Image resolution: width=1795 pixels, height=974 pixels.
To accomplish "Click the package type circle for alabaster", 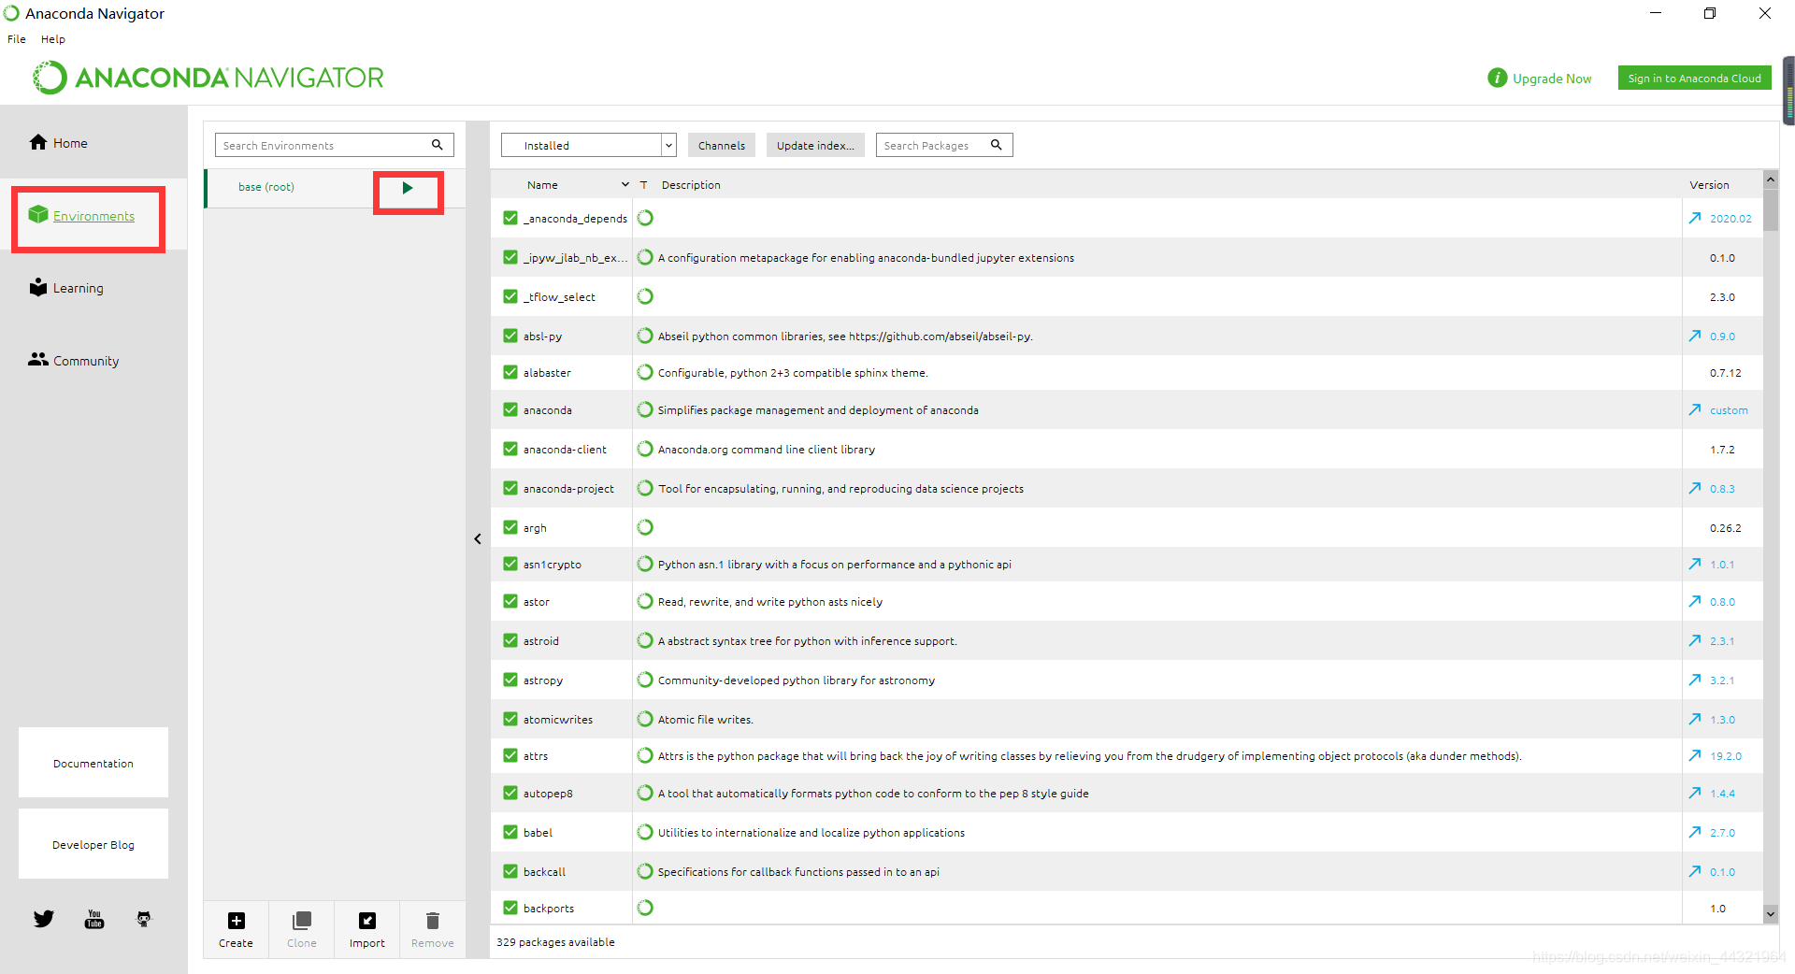I will [645, 372].
